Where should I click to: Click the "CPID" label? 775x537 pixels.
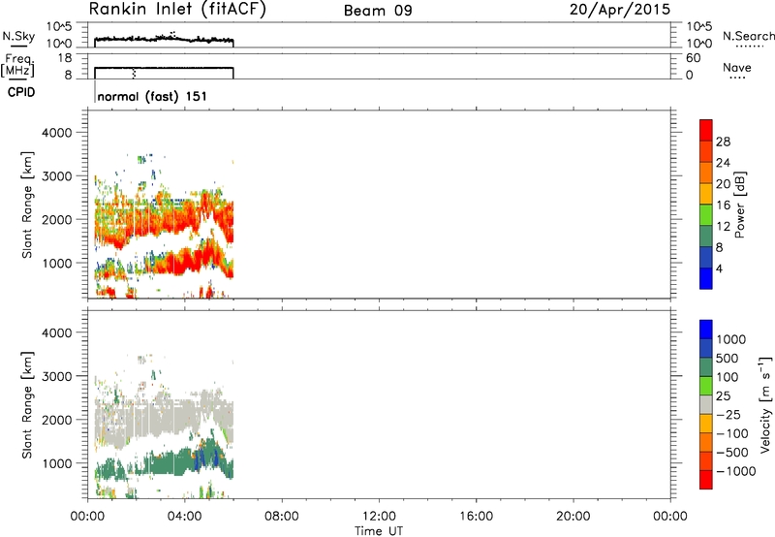pyautogui.click(x=21, y=92)
